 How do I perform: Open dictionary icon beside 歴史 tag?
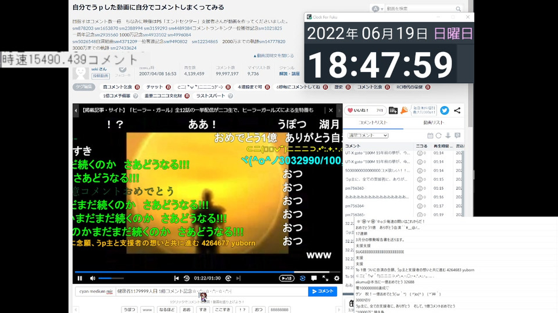(348, 87)
